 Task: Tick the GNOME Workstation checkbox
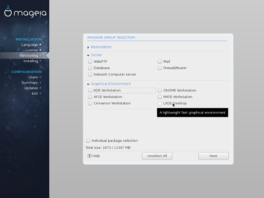point(160,90)
